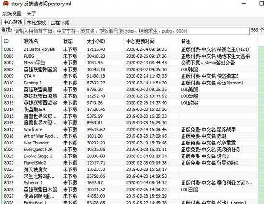Click note 正版免费-中文名 战争雷霆
This screenshot has height=204, width=264.
[x=208, y=143]
